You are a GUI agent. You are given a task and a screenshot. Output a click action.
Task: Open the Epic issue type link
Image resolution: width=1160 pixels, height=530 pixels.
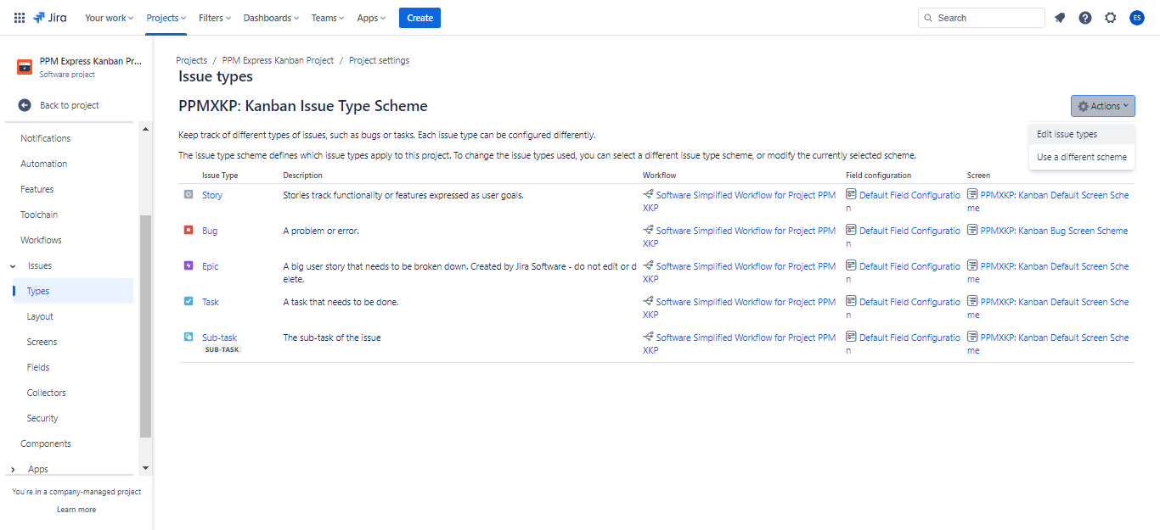point(211,266)
